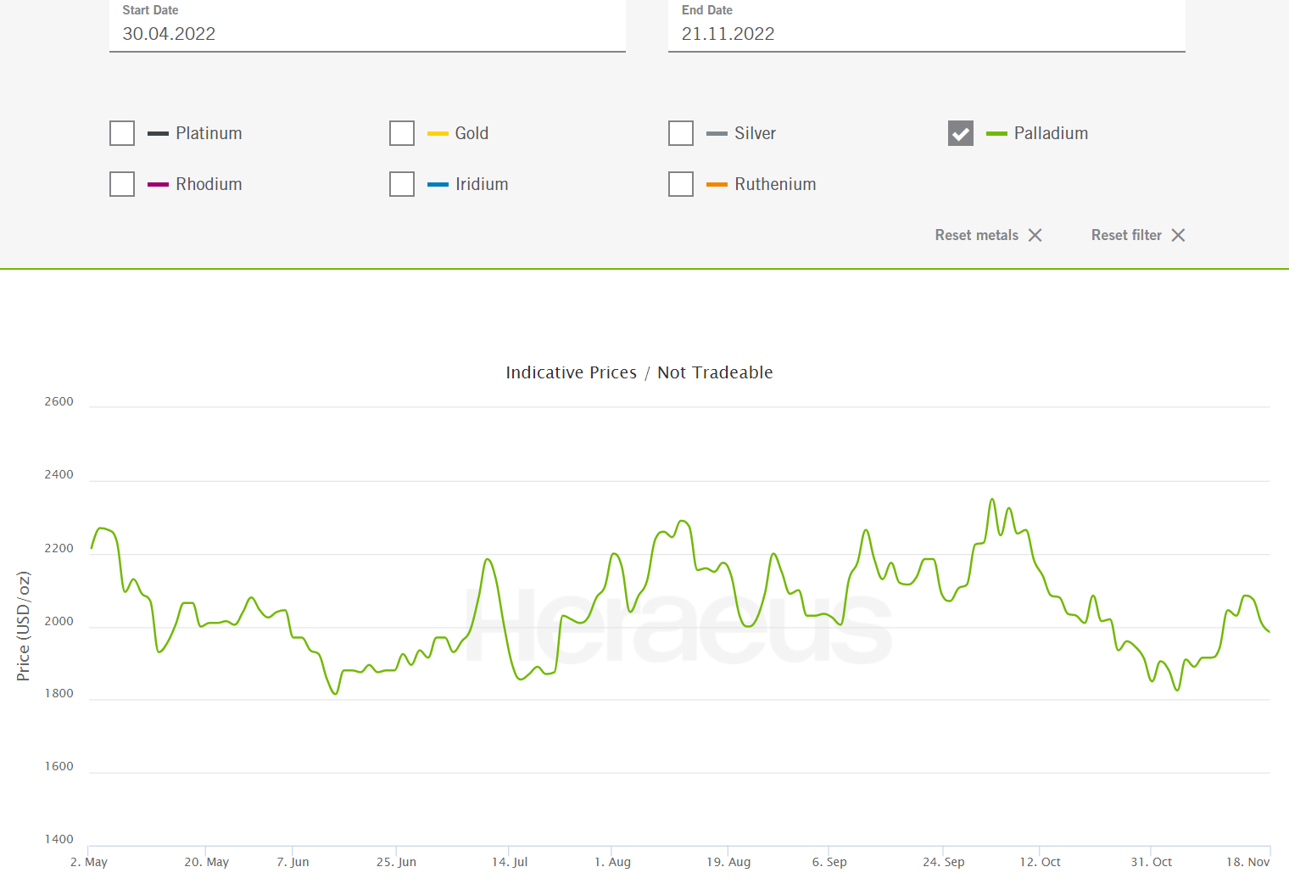This screenshot has width=1289, height=895.
Task: Click the 1400 y-axis label
Action: (x=59, y=839)
